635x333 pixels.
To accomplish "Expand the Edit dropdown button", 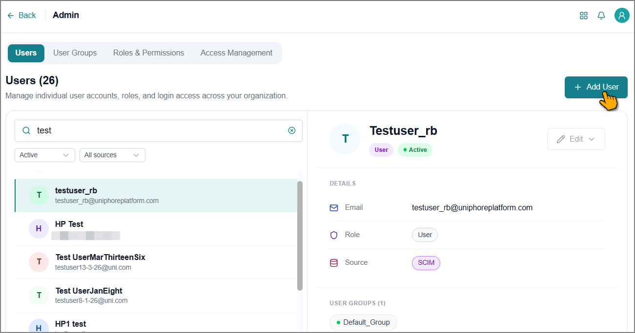I will click(576, 139).
